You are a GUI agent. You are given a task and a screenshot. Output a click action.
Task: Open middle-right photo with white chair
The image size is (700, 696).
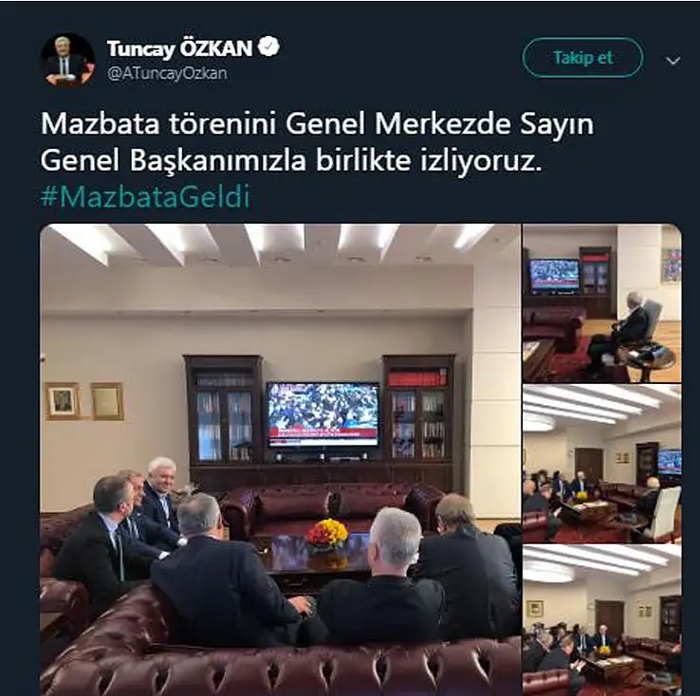601,464
